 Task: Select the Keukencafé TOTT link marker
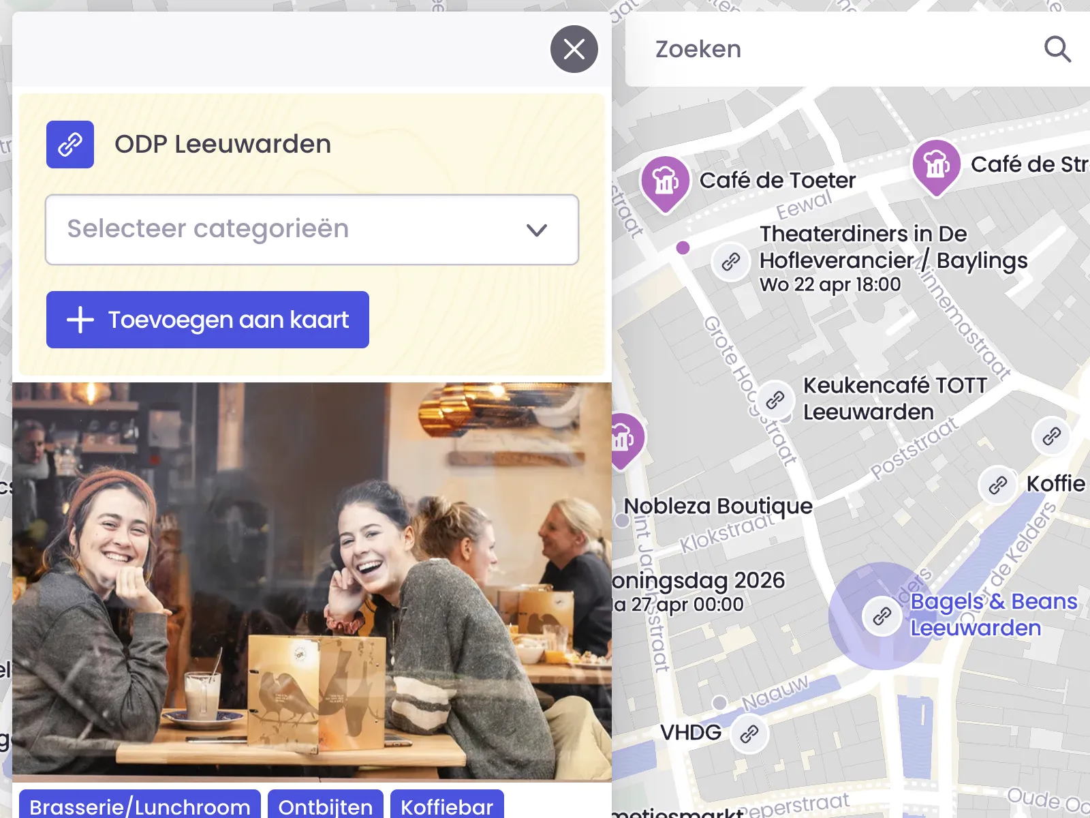pos(775,400)
